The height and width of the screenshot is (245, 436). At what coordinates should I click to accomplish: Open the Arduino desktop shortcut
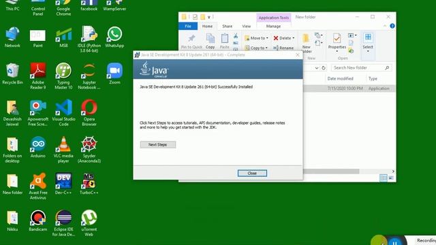[x=38, y=148]
